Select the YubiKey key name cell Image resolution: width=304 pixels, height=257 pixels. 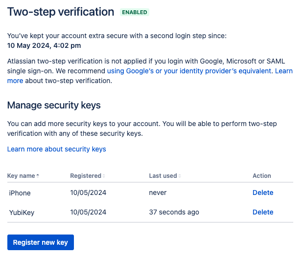(x=22, y=212)
